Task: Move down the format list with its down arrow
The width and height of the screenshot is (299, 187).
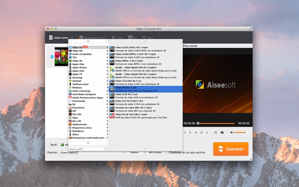Action: coord(145,148)
